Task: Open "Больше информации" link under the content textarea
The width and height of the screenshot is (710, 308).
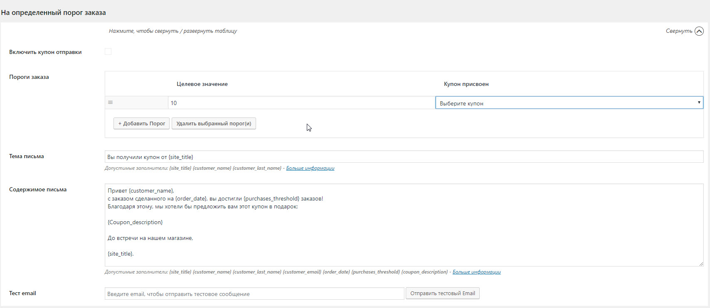Action: tap(476, 272)
